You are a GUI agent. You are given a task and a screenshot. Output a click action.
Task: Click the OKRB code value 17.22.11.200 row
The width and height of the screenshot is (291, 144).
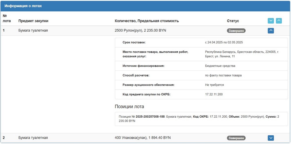coord(214,94)
